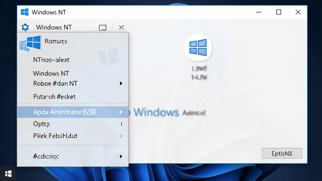Click the rectangle window icon in toolbar
322x181 pixels.
(x=103, y=27)
